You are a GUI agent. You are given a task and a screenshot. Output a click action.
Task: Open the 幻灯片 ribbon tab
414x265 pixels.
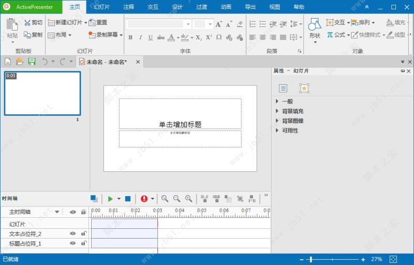click(x=101, y=7)
